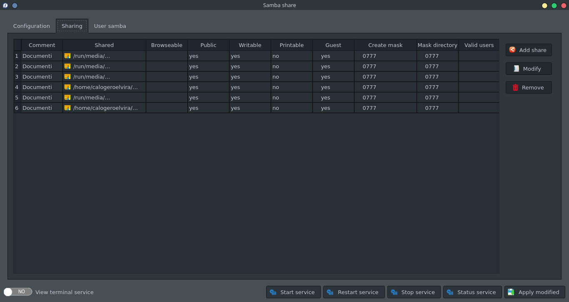Viewport: 569px width, 302px height.
Task: Click the View terminal service label
Action: (65, 292)
